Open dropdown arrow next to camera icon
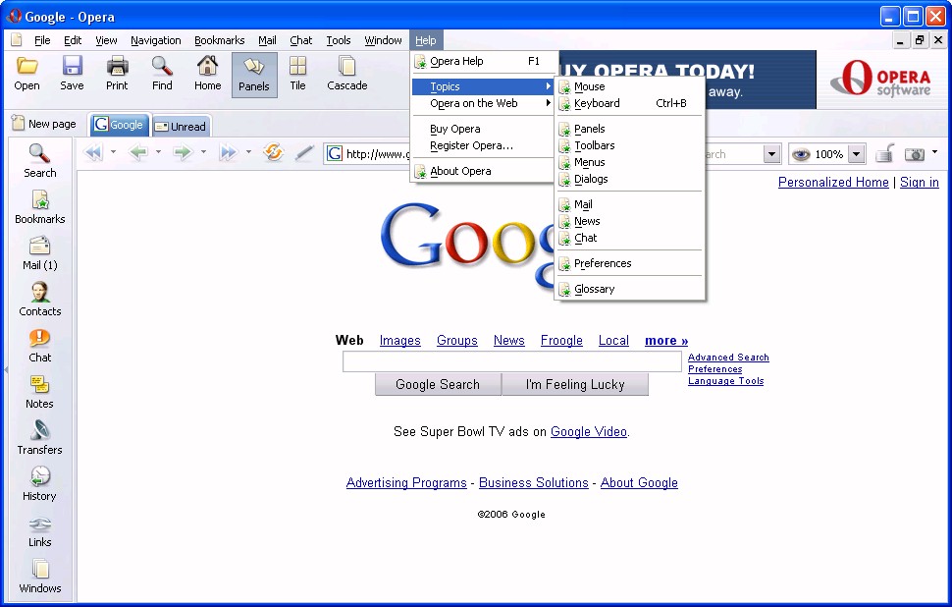This screenshot has height=607, width=952. point(935,152)
